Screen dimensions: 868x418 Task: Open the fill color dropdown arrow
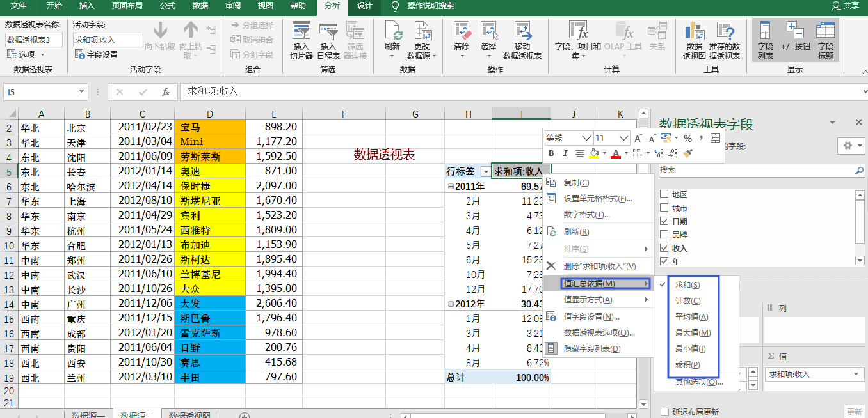604,153
